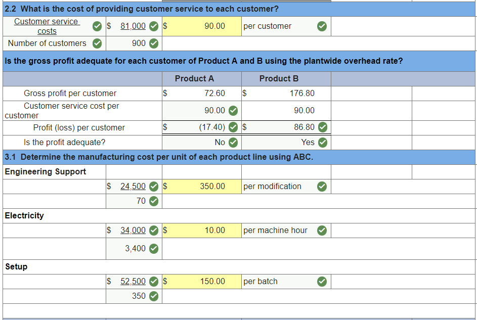Select the checkmark next to the 81,000 value
The width and height of the screenshot is (477, 320).
[153, 26]
